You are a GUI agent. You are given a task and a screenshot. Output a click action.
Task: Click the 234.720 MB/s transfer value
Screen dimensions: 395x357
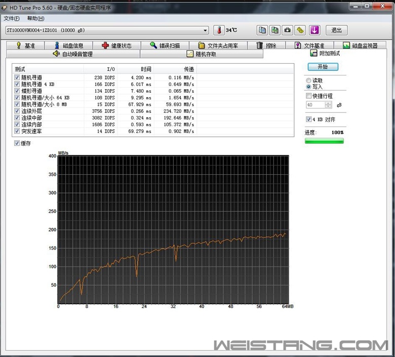click(x=179, y=111)
